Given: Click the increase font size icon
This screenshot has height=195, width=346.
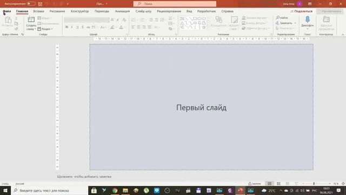Looking at the screenshot, I should 112,20.
